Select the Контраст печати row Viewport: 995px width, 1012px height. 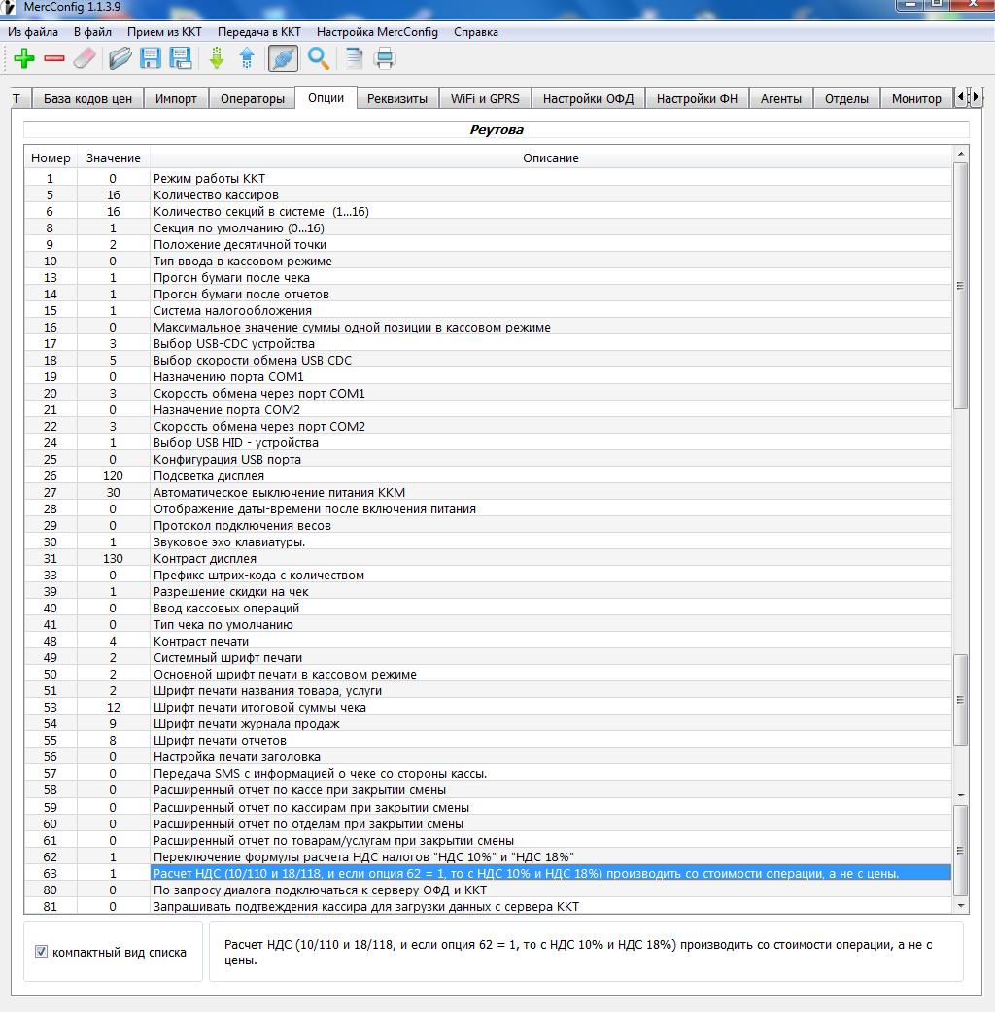488,642
